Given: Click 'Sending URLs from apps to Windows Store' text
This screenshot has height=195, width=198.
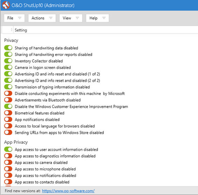Looking at the screenshot, I should pyautogui.click(x=59, y=132).
